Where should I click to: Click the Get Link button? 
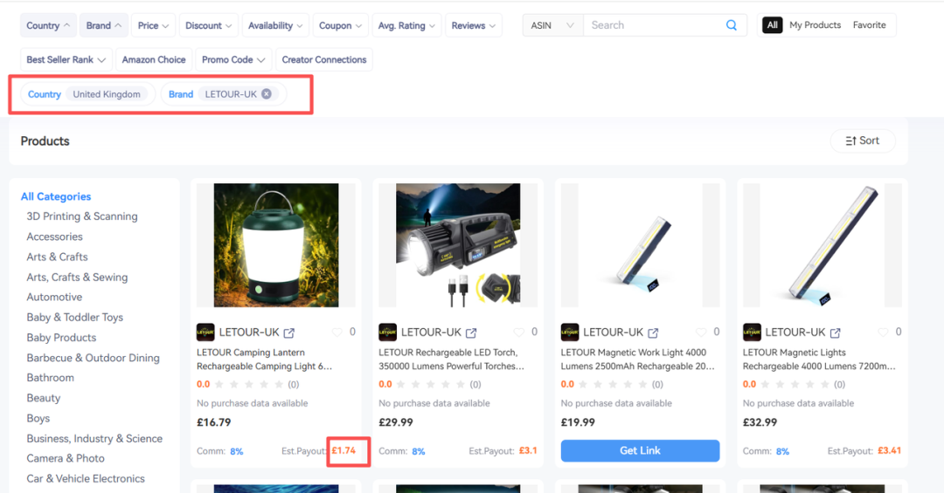coord(640,450)
